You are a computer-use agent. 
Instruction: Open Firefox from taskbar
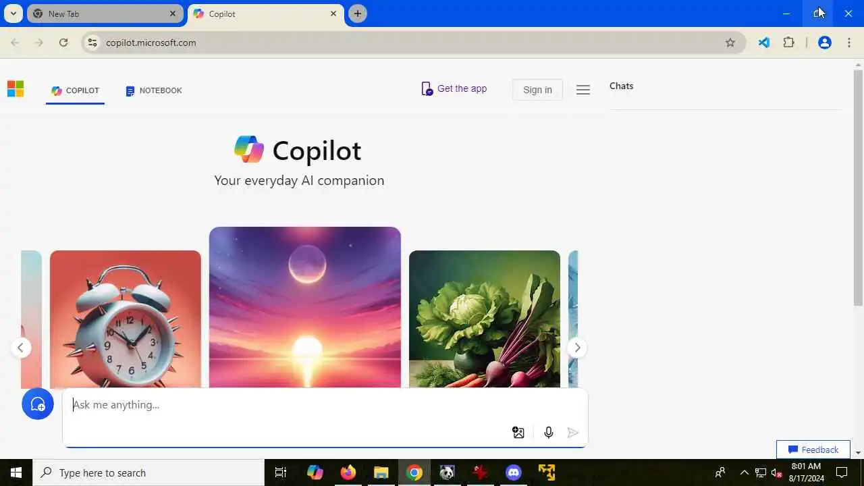(x=348, y=473)
